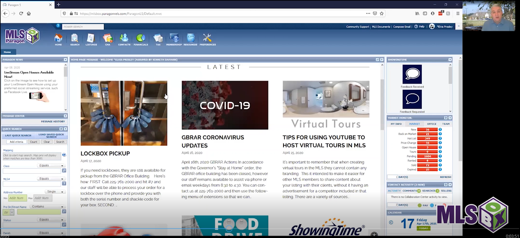Screen dimensions: 520x238
Task: Switch to Activity tab in Contact Activity
Action: click(394, 191)
